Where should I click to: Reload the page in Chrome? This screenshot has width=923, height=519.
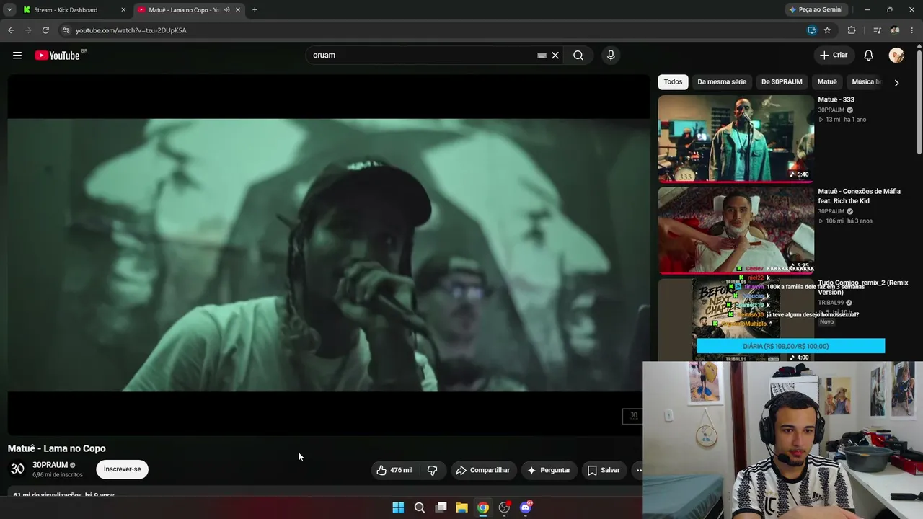point(45,30)
